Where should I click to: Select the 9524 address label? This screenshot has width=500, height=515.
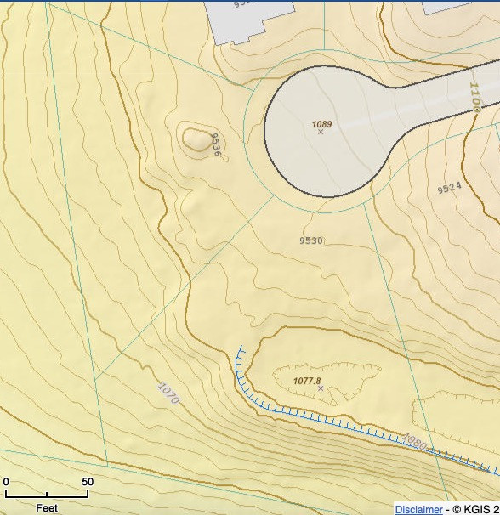(449, 188)
